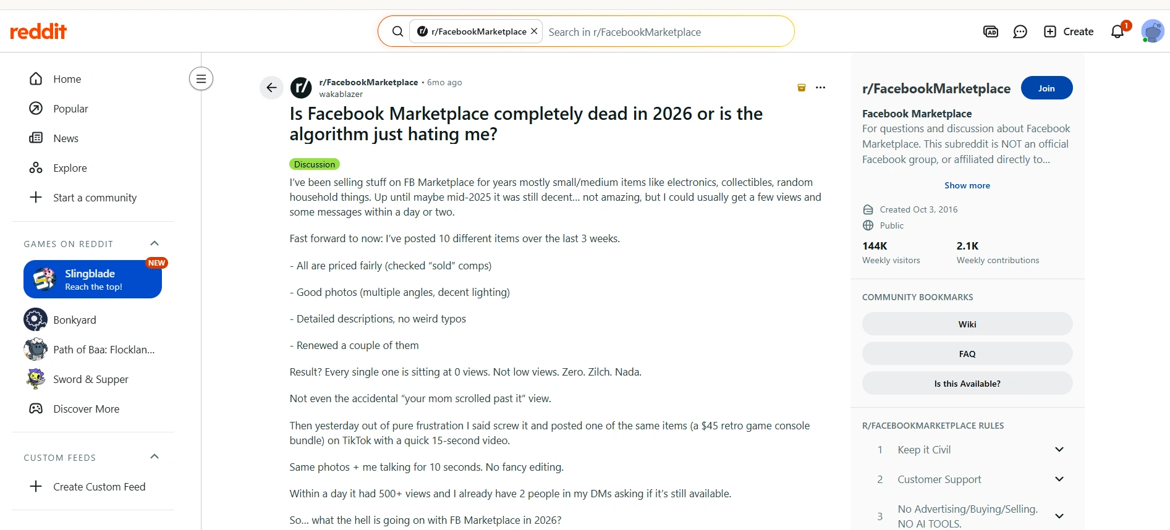Join the r/FacebookMarketplace community
The width and height of the screenshot is (1170, 530).
point(1046,88)
